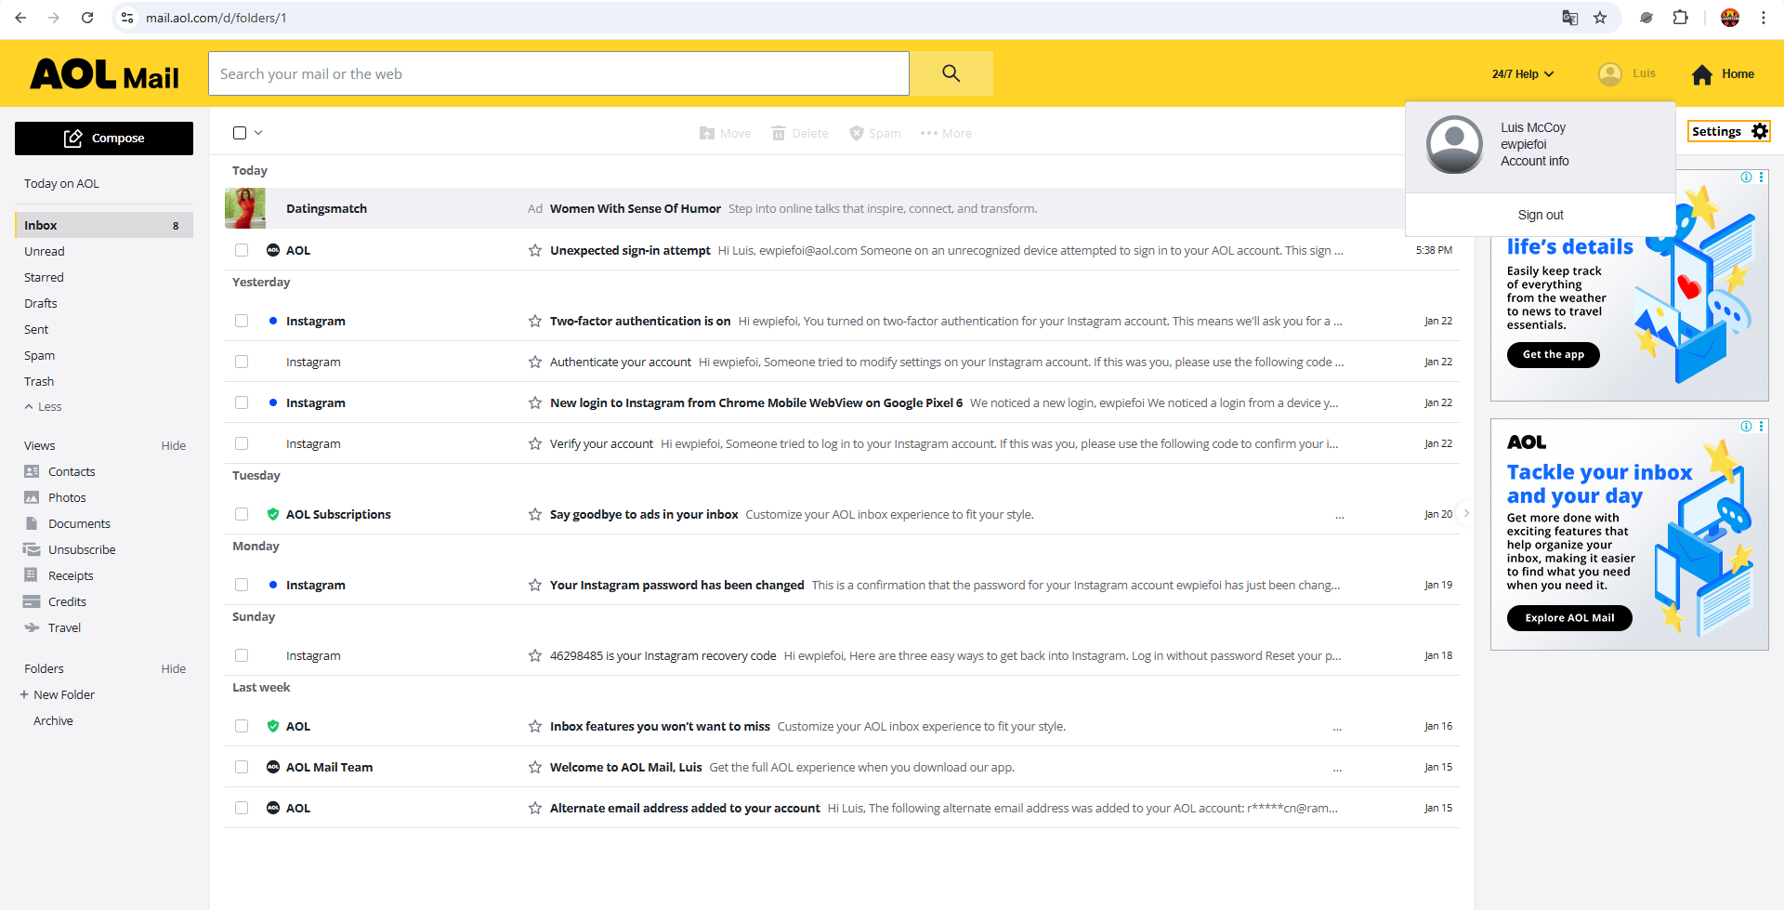This screenshot has width=1784, height=910.
Task: Check the AOL Mail Team email checkbox
Action: click(x=242, y=767)
